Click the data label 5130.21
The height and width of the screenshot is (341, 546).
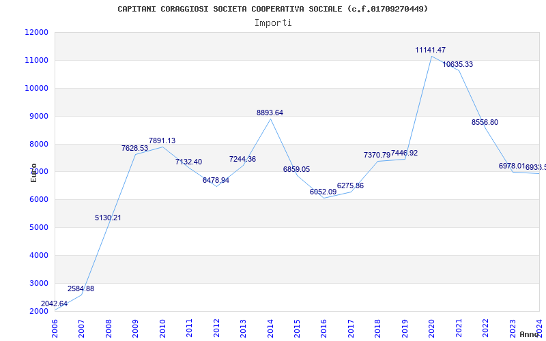(x=108, y=218)
